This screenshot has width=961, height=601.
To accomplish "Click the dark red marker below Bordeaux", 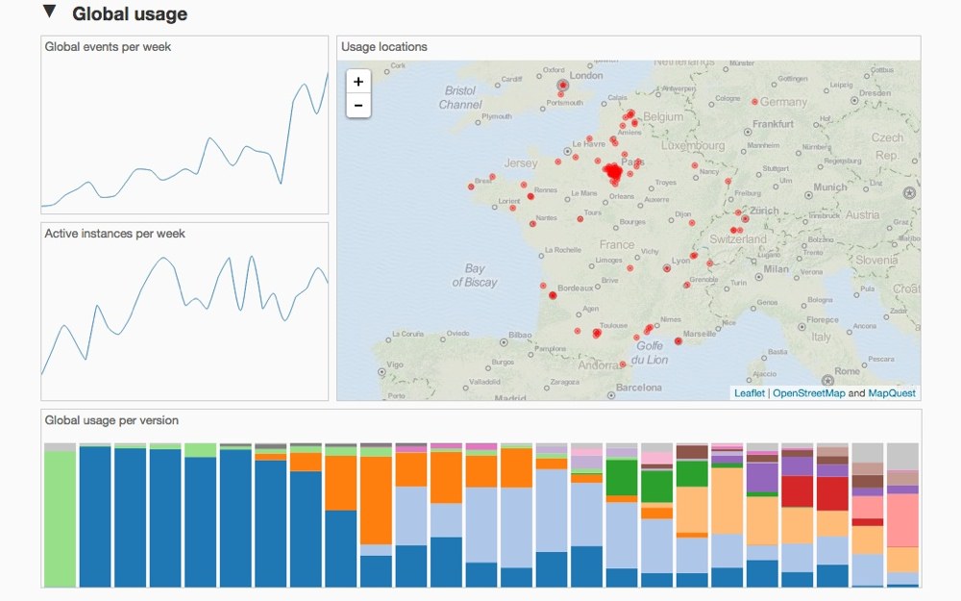I will (x=552, y=295).
